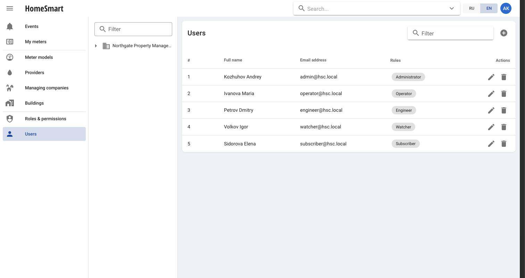Viewport: 525px width, 278px height.
Task: Click the Buildings icon in sidebar
Action: point(10,103)
